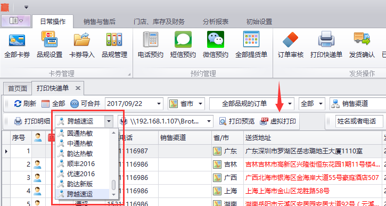Expand 卡券管理 group dialog launcher
Viewport: 386px width, 206px height.
(x=129, y=75)
